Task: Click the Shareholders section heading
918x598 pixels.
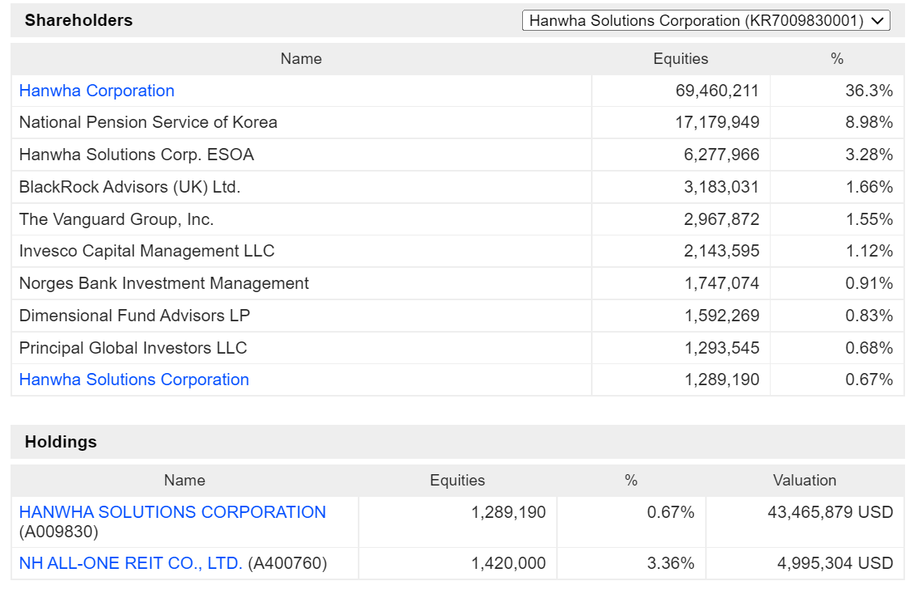Action: (79, 20)
